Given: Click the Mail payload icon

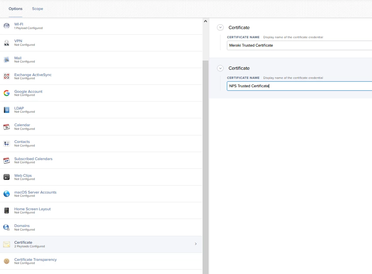Looking at the screenshot, I should tap(7, 59).
